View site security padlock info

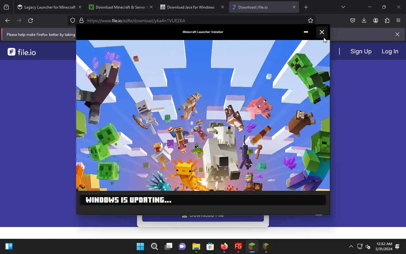pos(81,20)
